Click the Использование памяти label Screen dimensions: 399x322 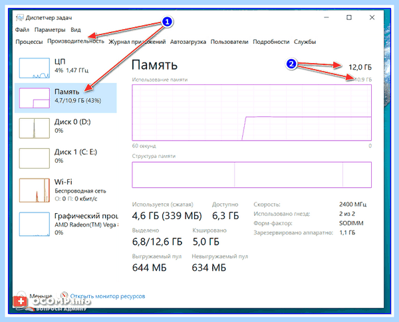click(160, 80)
